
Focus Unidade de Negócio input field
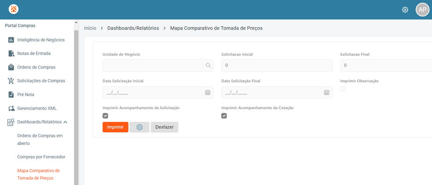tap(158, 66)
